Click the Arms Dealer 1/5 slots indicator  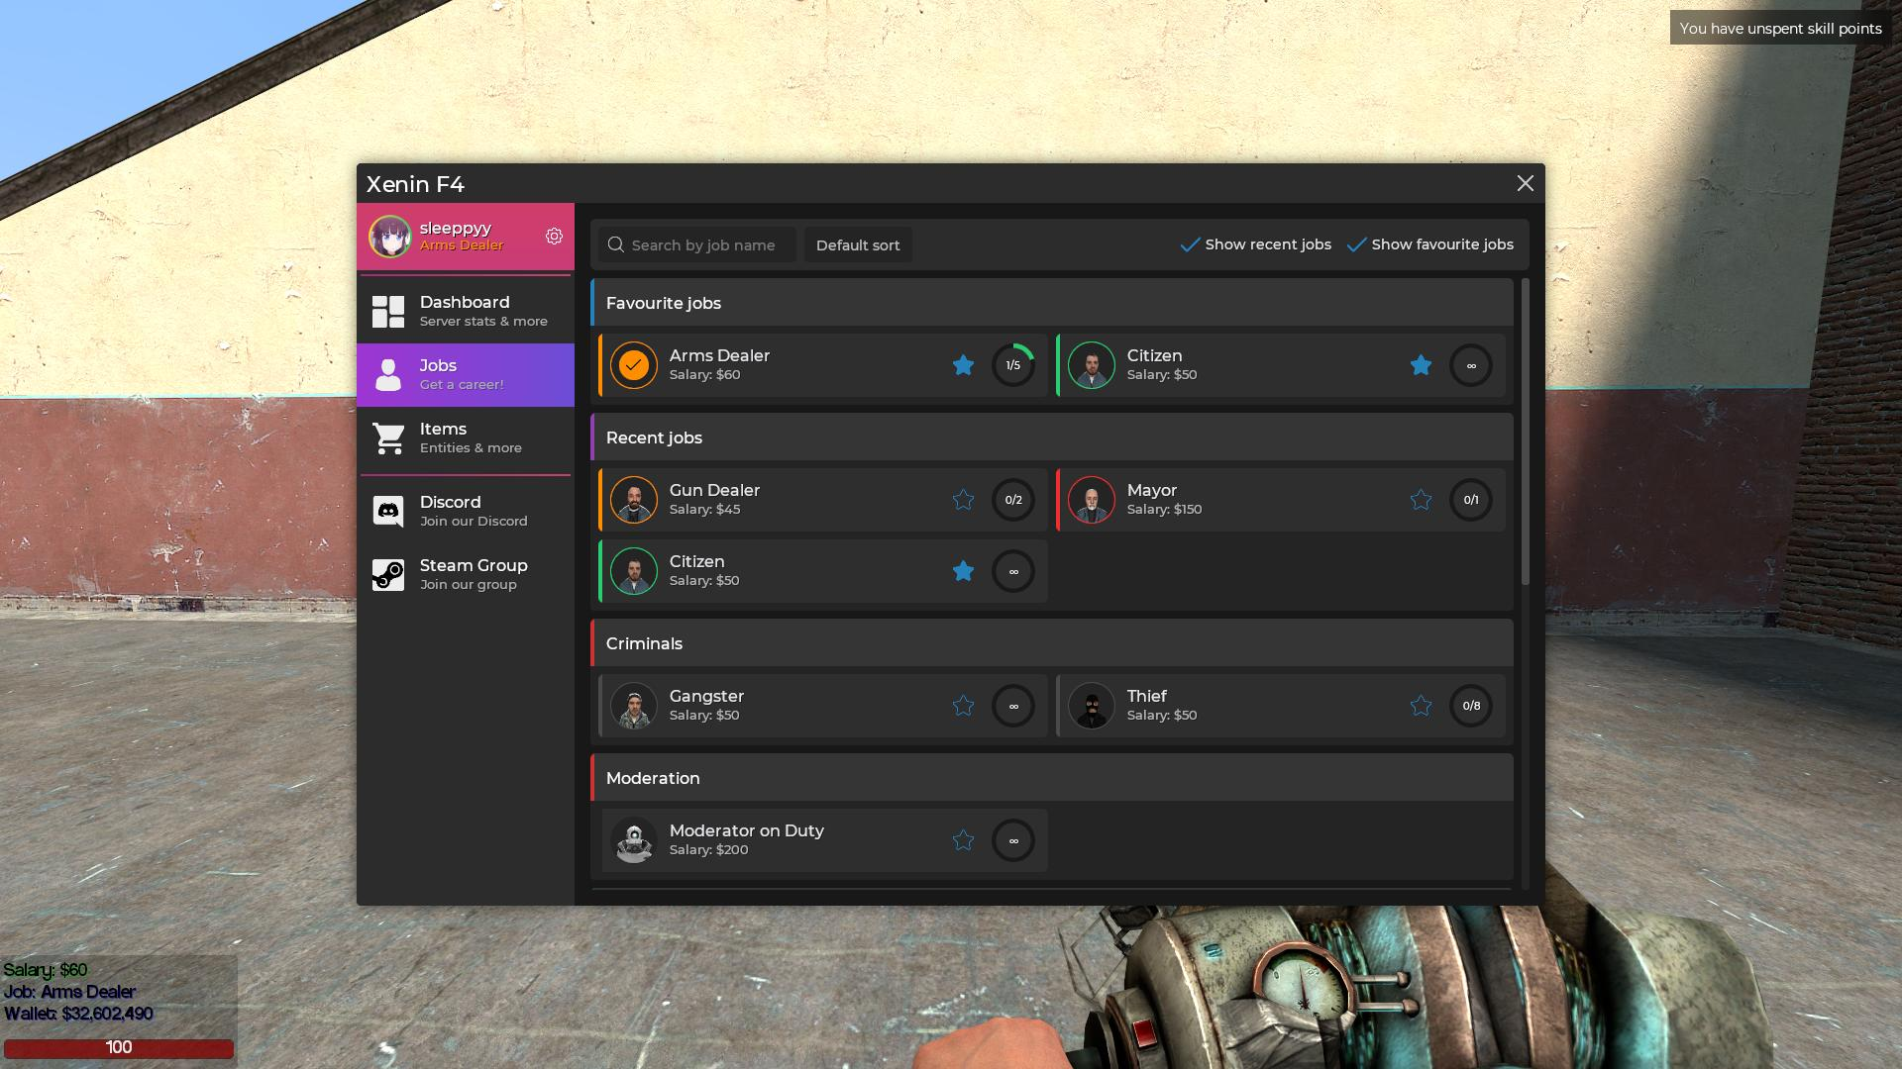(x=1013, y=365)
